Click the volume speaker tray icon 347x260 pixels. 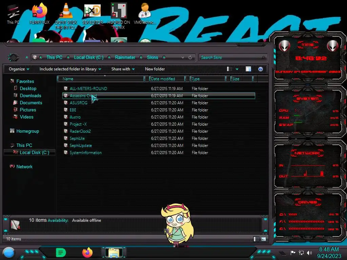(x=309, y=253)
